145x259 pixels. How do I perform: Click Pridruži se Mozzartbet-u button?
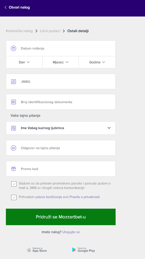[61, 217]
